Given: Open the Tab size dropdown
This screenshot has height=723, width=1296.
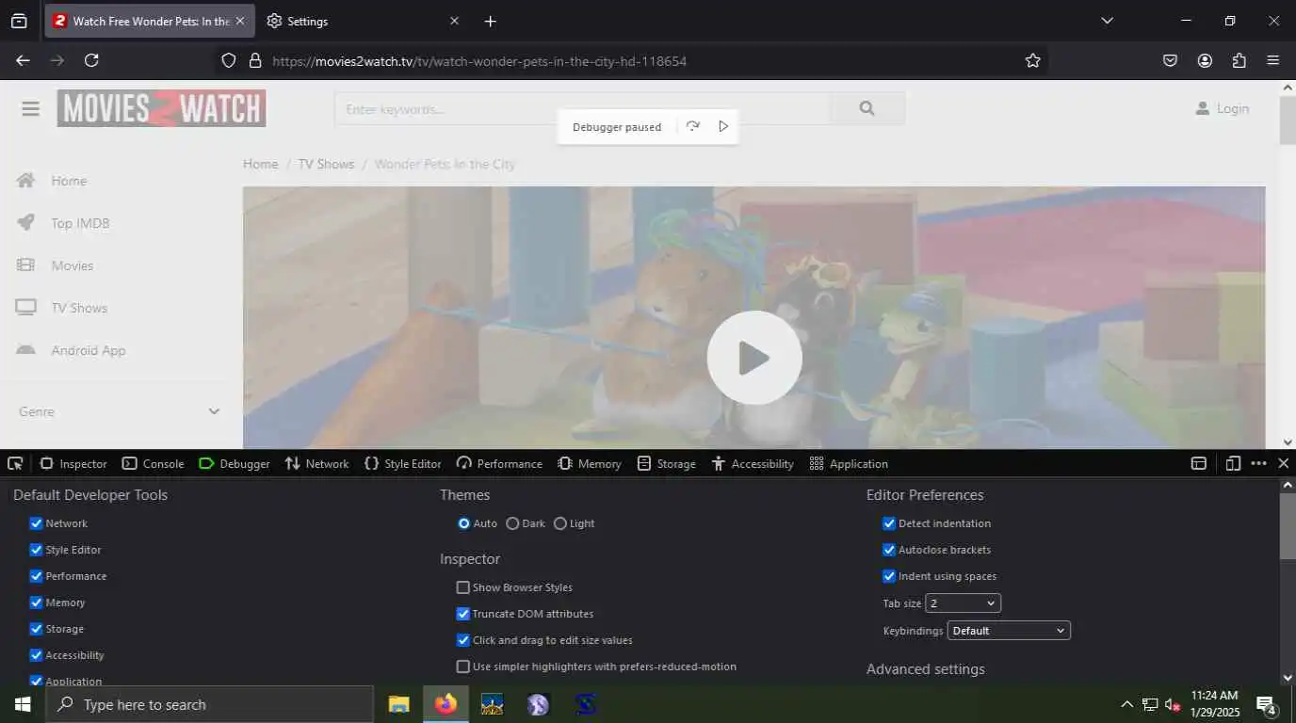Looking at the screenshot, I should pyautogui.click(x=963, y=603).
